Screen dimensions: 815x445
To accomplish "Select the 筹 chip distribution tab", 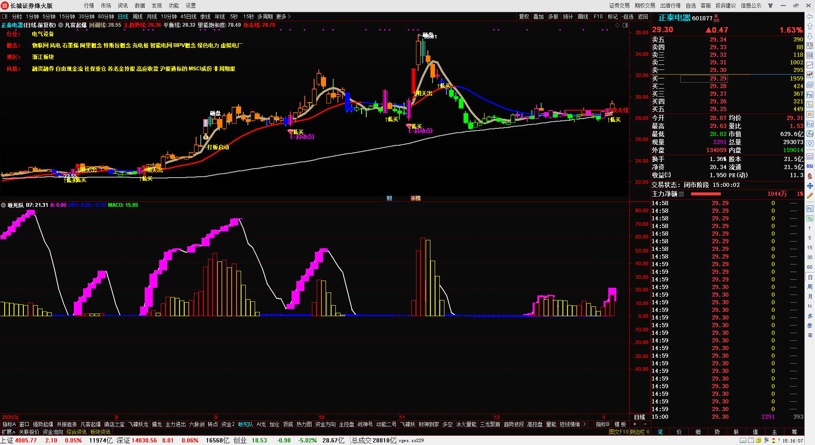I will pos(794,432).
